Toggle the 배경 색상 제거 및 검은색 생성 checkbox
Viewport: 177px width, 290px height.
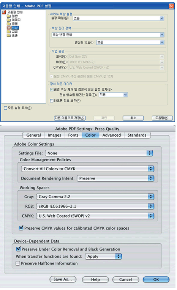pos(52,90)
